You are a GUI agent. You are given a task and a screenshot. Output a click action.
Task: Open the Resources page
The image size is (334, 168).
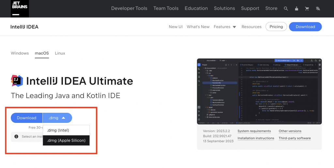coord(251,27)
